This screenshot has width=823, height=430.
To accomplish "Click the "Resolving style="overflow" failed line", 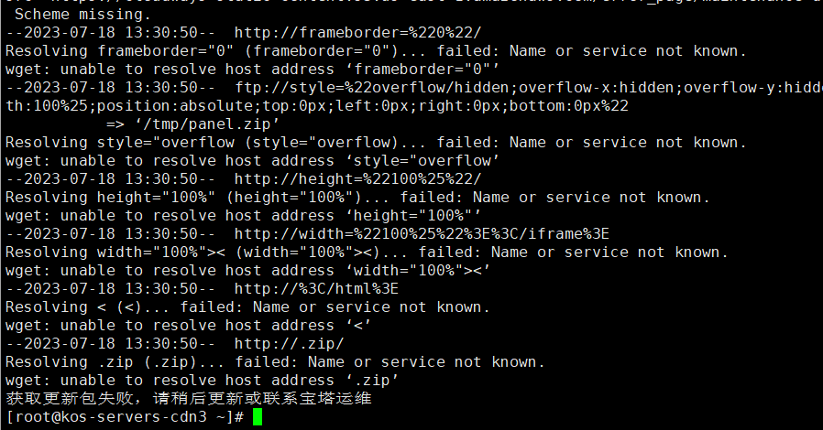I will [376, 143].
